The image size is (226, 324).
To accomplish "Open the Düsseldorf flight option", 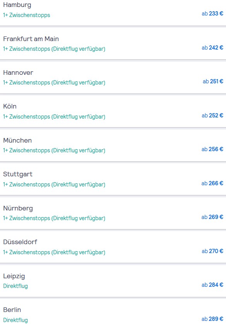I will [113, 247].
